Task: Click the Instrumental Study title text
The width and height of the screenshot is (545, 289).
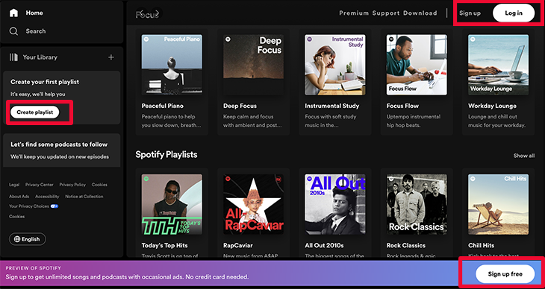Action: click(x=332, y=106)
